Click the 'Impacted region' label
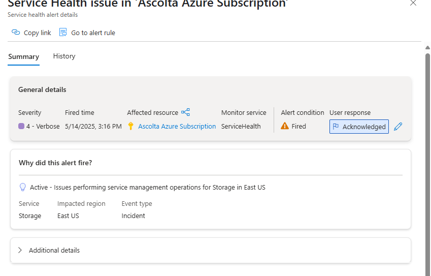Image resolution: width=431 pixels, height=276 pixels. (x=81, y=204)
